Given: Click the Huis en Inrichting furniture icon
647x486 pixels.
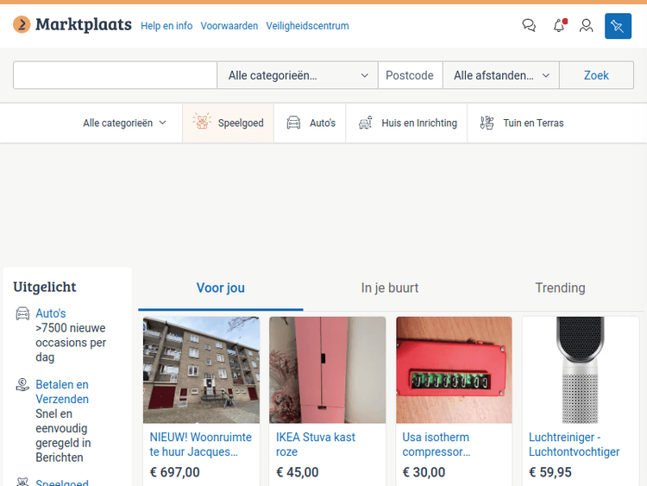Looking at the screenshot, I should (x=366, y=123).
